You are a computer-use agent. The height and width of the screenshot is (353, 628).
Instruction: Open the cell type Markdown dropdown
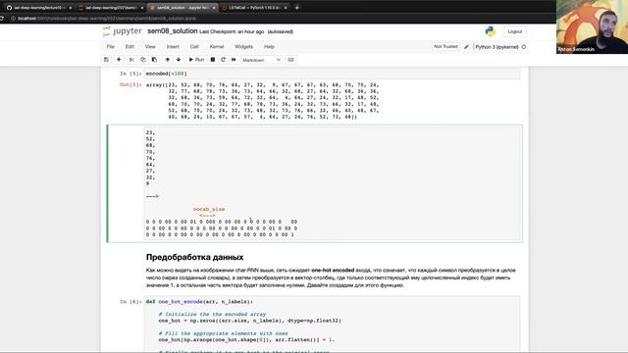click(261, 60)
